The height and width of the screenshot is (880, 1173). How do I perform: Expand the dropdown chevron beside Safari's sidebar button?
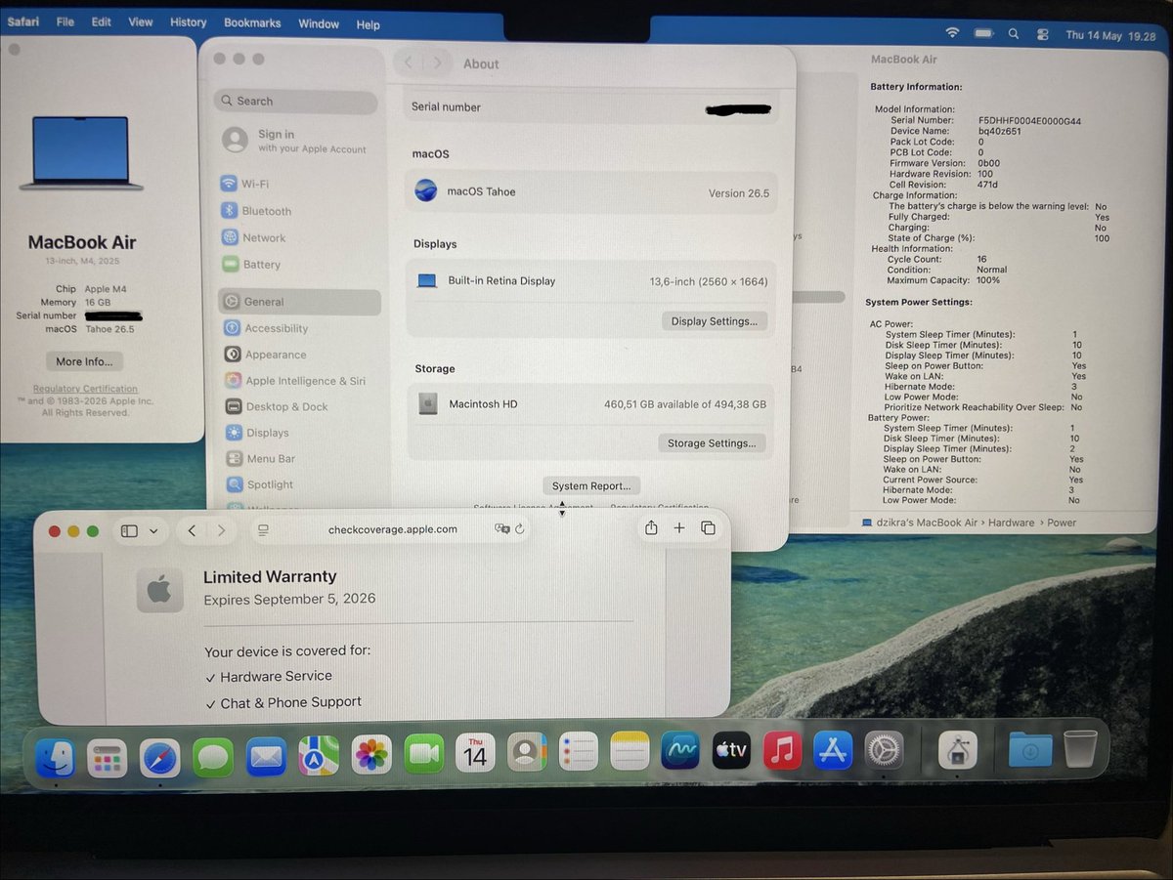[153, 531]
